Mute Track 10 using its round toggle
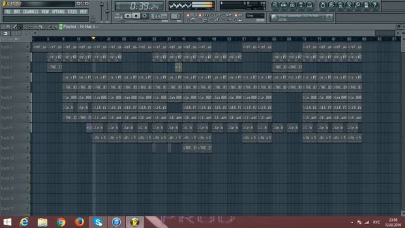Image resolution: width=405 pixels, height=228 pixels. coord(28,138)
